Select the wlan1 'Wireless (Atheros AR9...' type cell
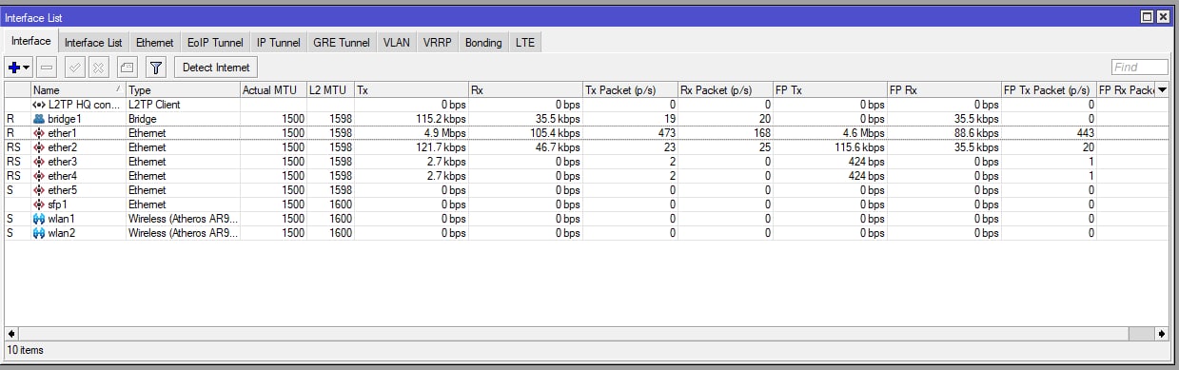1179x370 pixels. pos(183,219)
